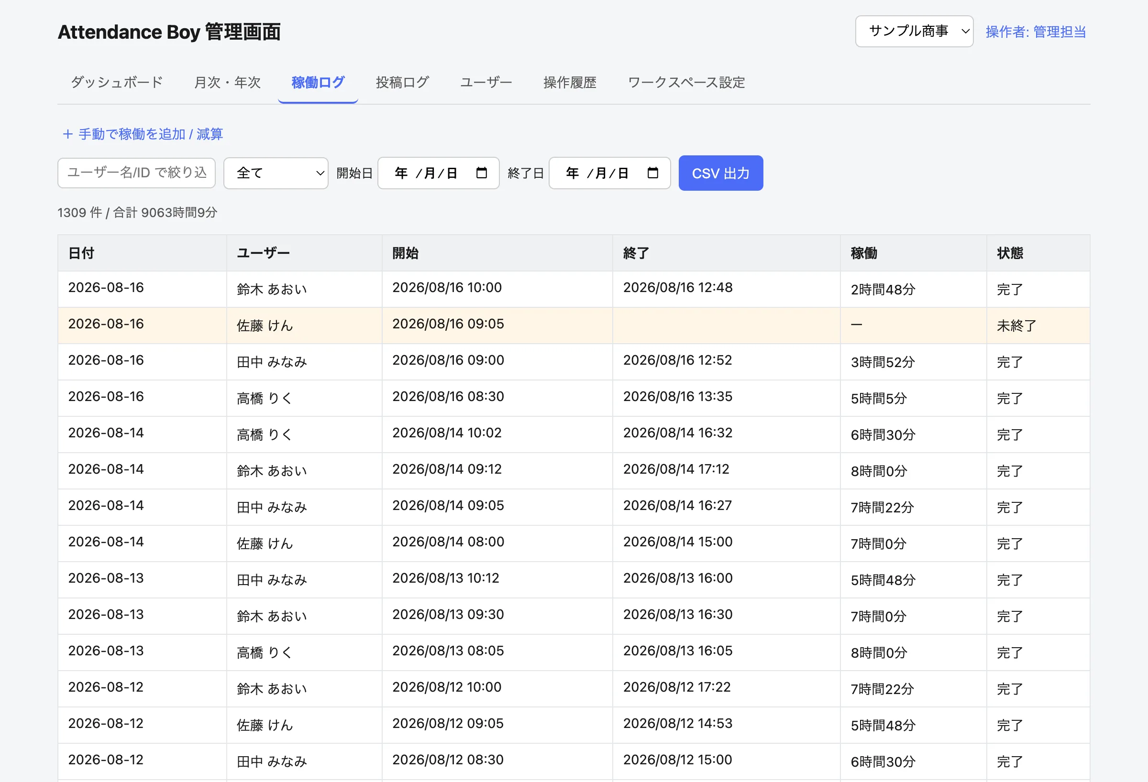The image size is (1148, 782).
Task: Switch to 月次・年次 tab
Action: click(x=227, y=82)
